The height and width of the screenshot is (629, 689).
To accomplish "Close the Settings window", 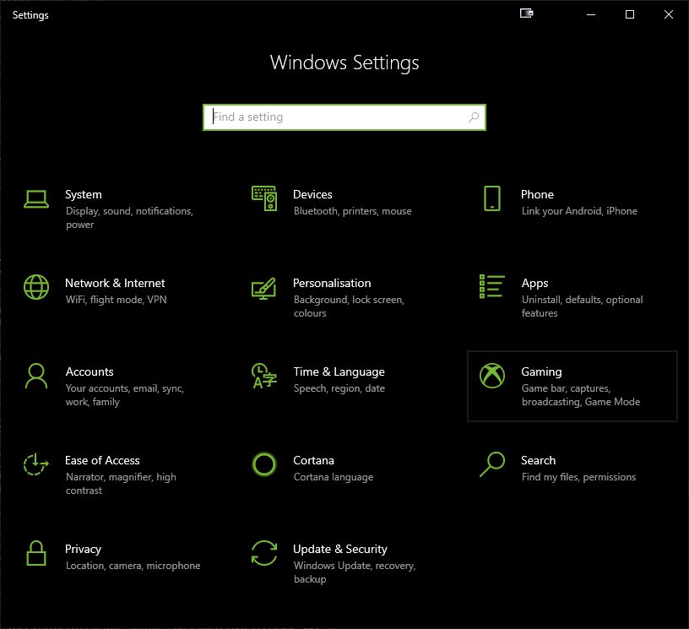I will pos(669,14).
